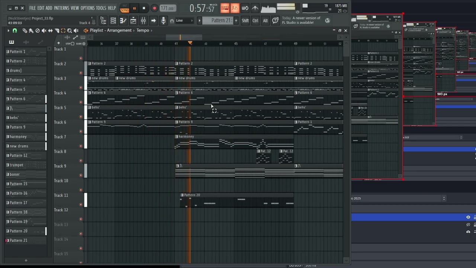Click the question-mark hint icon
The height and width of the screenshot is (268, 476).
(276, 21)
